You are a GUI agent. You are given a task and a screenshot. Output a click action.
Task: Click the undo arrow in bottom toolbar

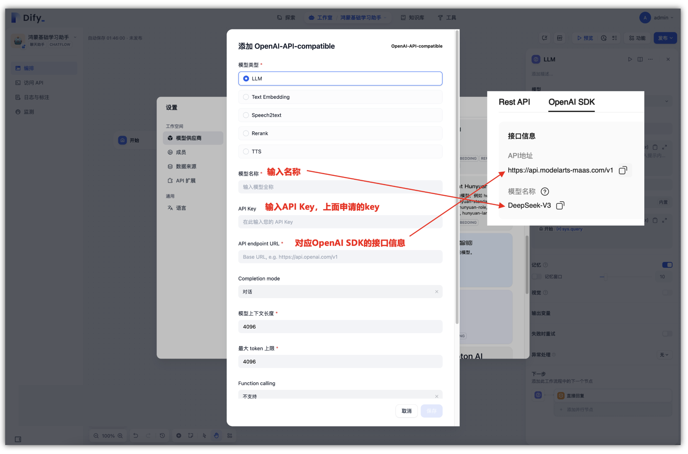136,435
